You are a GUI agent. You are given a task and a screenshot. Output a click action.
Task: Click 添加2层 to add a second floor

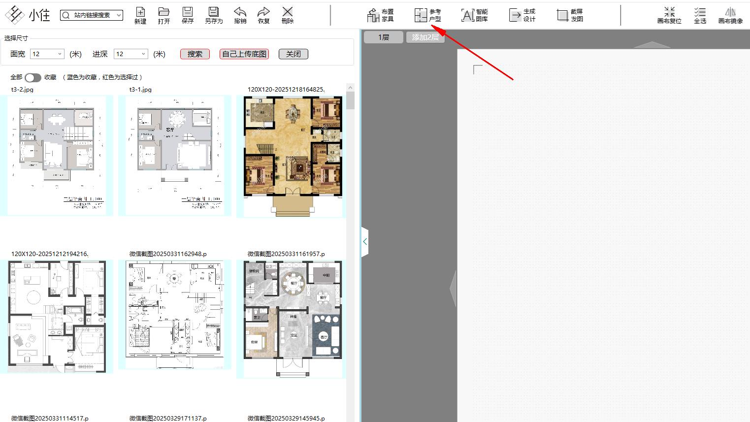coord(425,36)
